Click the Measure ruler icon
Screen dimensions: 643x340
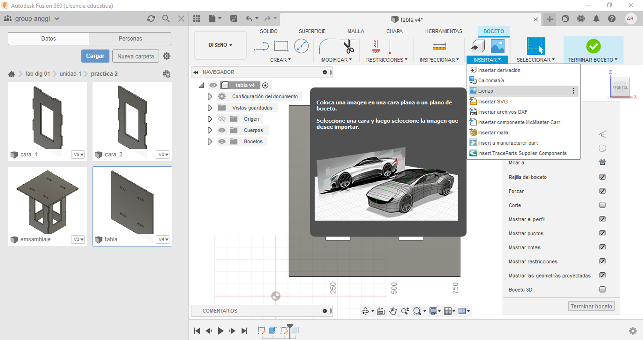(x=439, y=46)
